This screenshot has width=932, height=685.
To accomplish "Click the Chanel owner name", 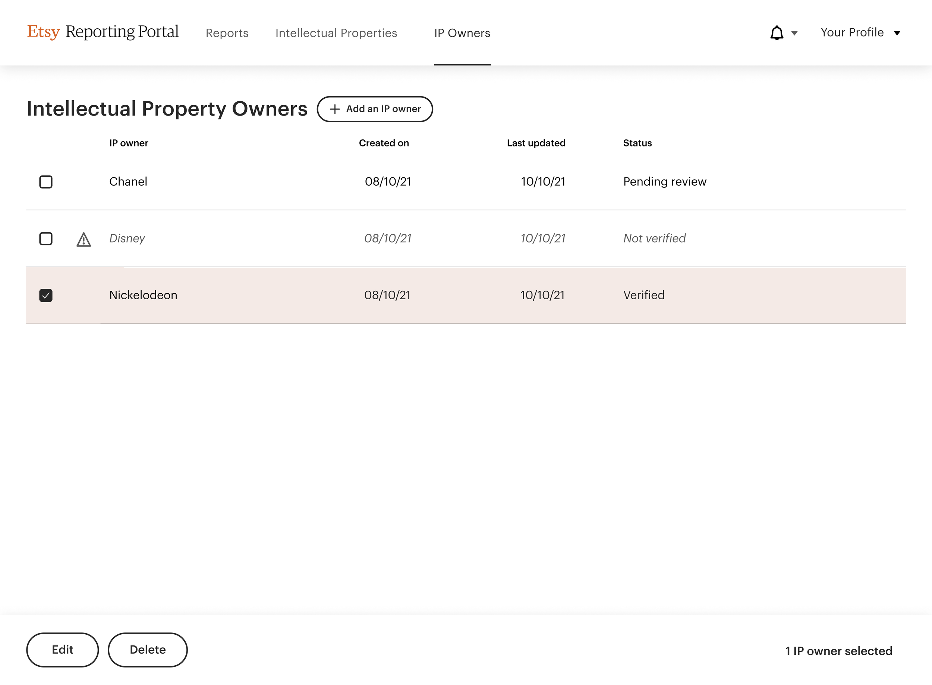I will 128,181.
